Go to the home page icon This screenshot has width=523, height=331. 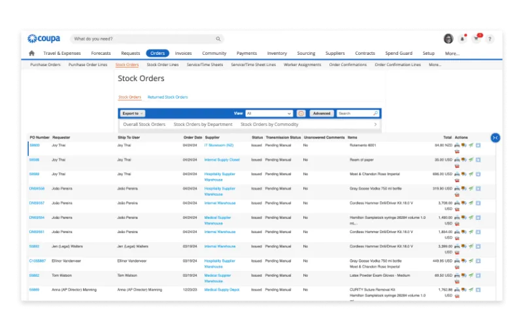pyautogui.click(x=31, y=53)
